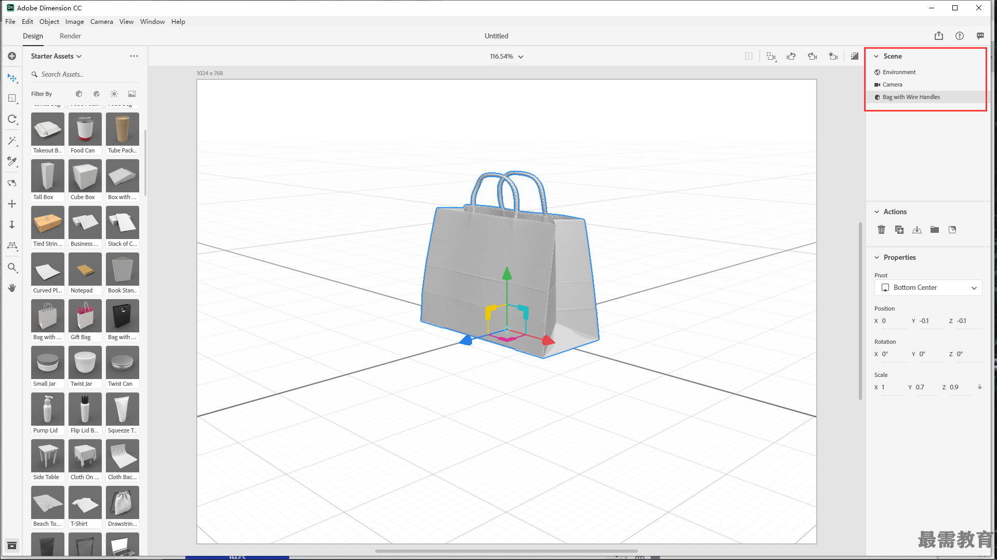Open the Window menu
Screen dimensions: 997x560
(153, 21)
